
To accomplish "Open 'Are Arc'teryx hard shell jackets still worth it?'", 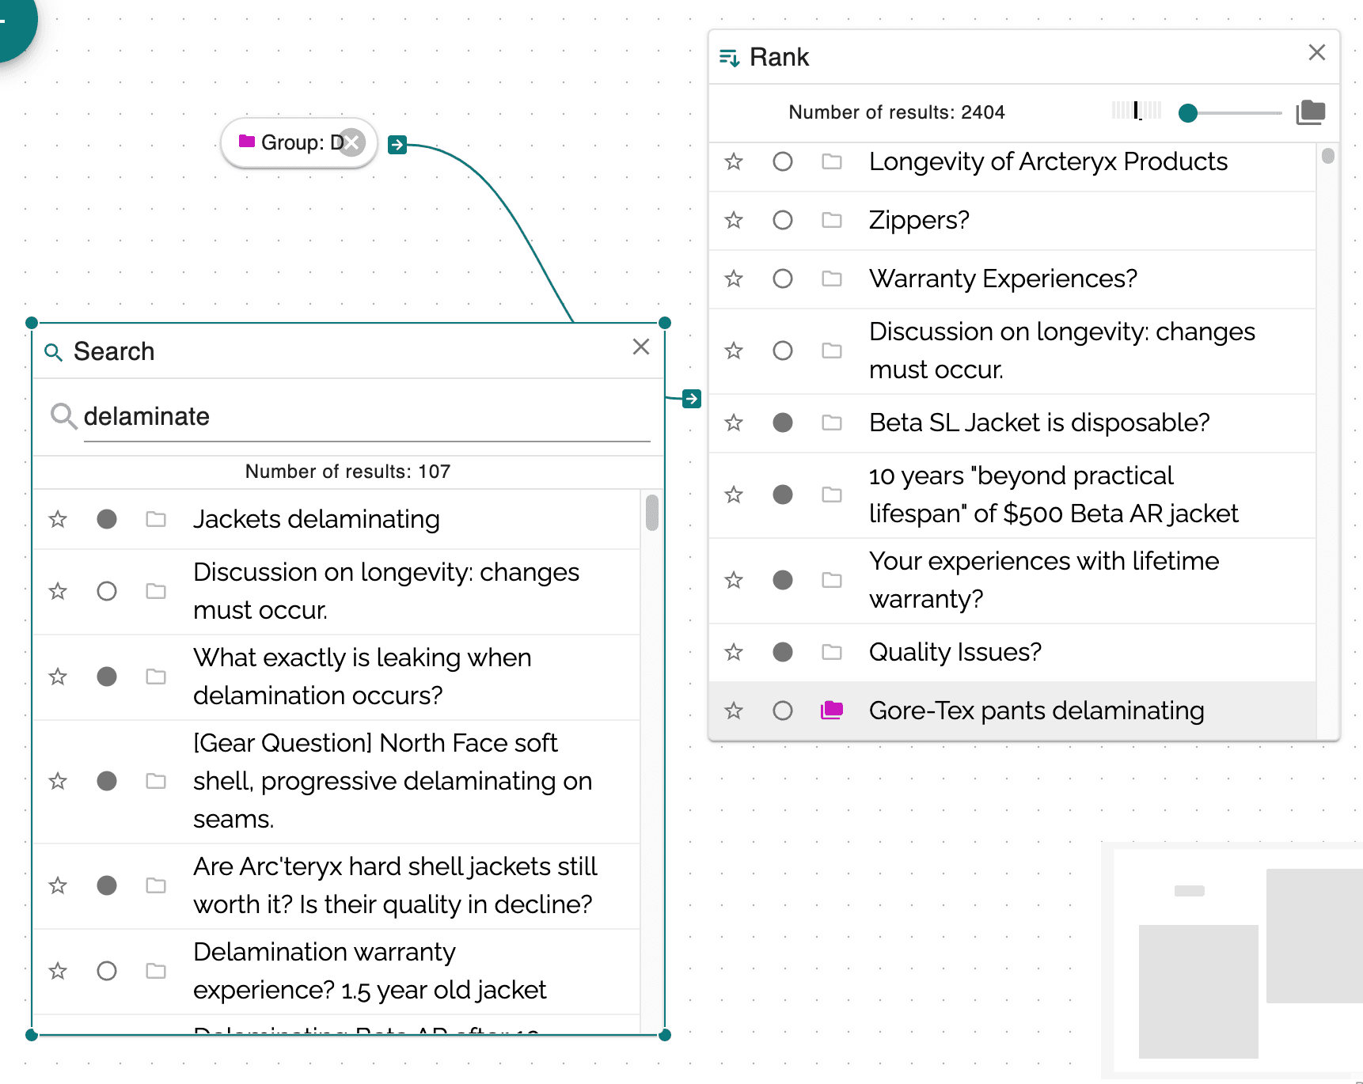I will point(395,886).
